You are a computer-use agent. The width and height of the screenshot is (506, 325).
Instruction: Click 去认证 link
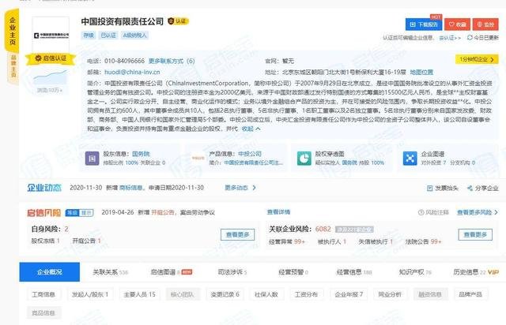pos(450,38)
